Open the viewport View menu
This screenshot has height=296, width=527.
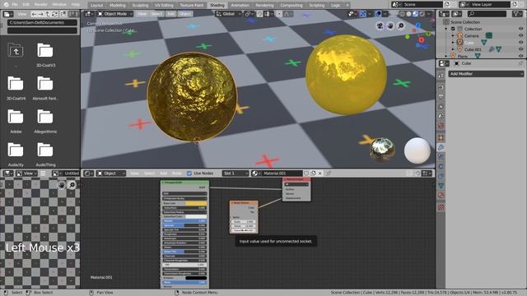click(x=142, y=14)
